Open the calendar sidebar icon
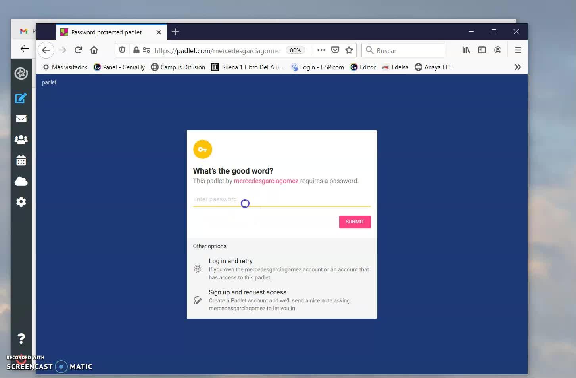The width and height of the screenshot is (576, 378). [x=21, y=160]
